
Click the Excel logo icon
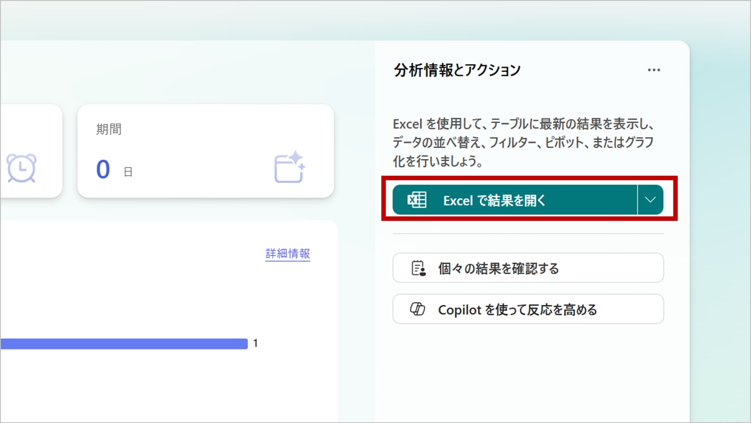417,200
